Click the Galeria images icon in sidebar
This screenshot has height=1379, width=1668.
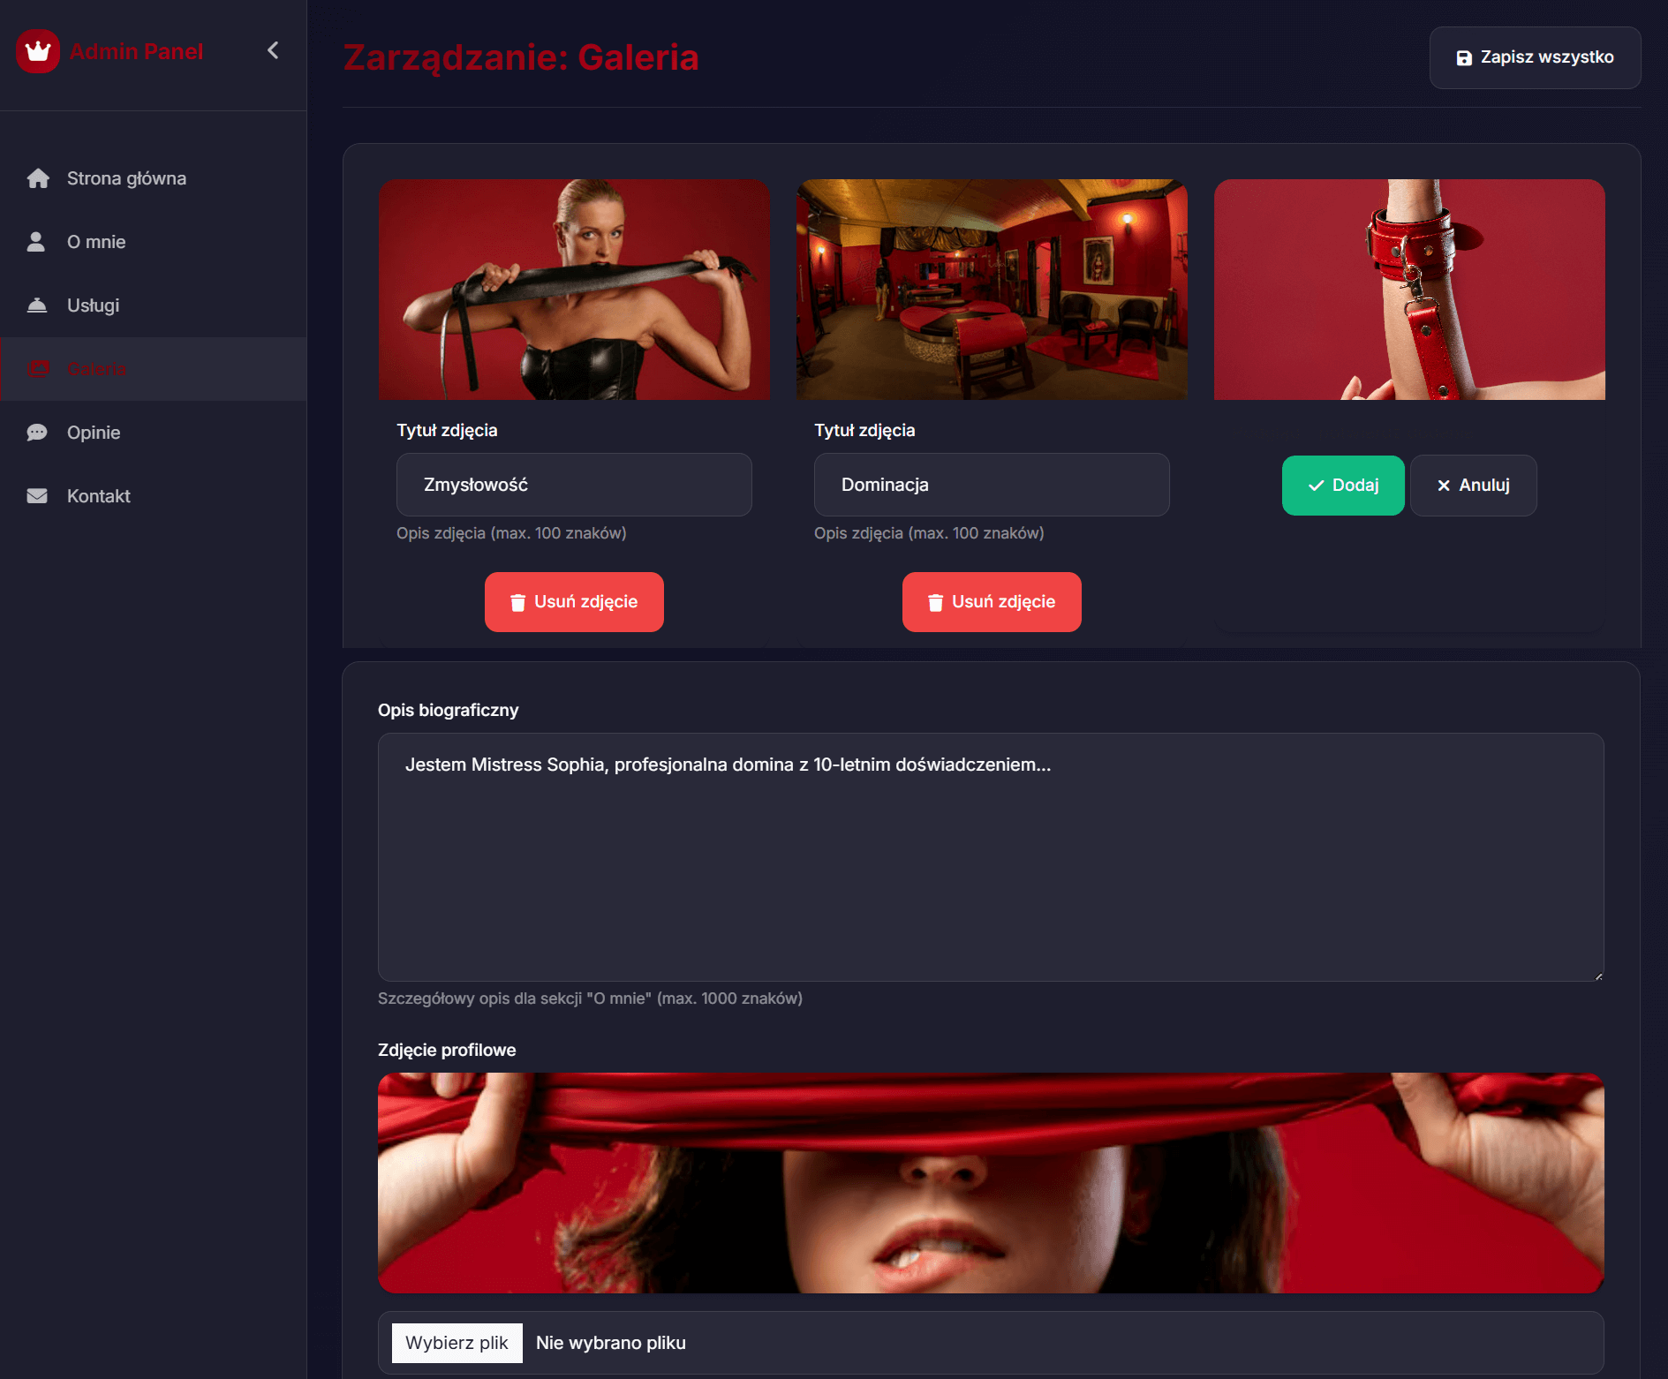(38, 369)
